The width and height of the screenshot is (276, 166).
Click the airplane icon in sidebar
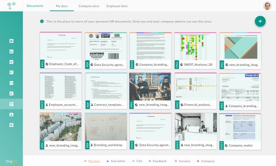pos(11,62)
